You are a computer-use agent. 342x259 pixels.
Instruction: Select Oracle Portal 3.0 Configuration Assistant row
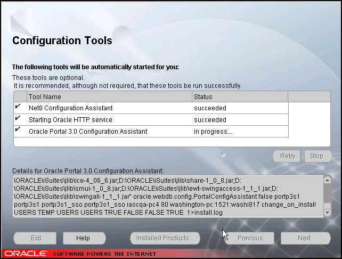(x=151, y=132)
